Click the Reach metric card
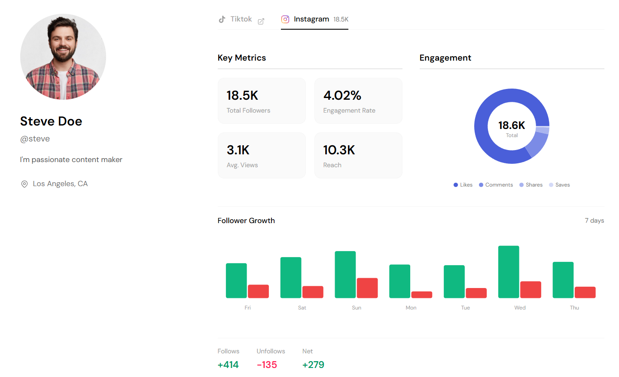Viewport: 619px width, 377px height. [358, 155]
